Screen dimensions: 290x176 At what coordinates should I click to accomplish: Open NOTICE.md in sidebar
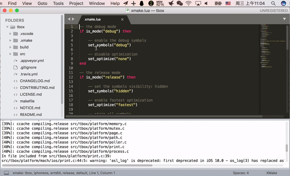30,108
